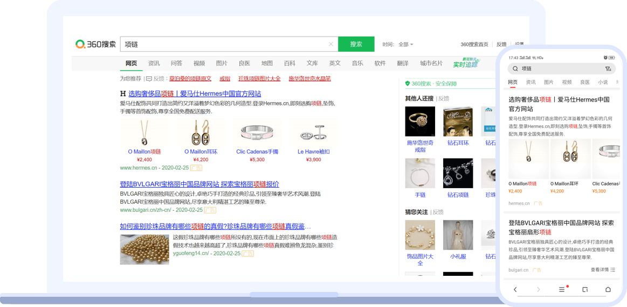
Task: Click the Hermes H favicon beside first result
Action: (123, 94)
